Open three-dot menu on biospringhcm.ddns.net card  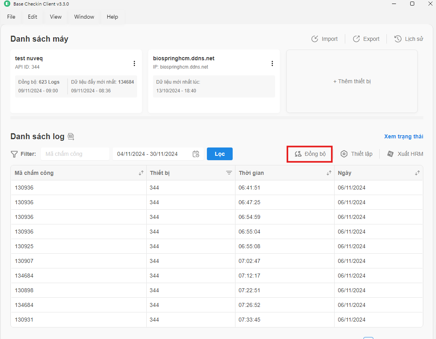tap(272, 63)
